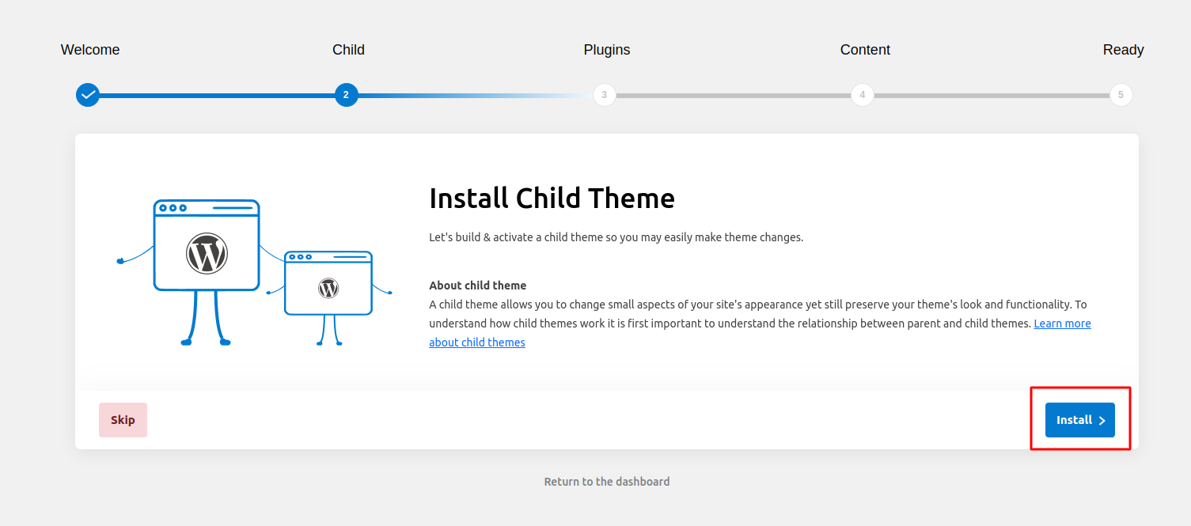The width and height of the screenshot is (1191, 526).
Task: Select step 2 circle in progress bar
Action: coord(346,95)
